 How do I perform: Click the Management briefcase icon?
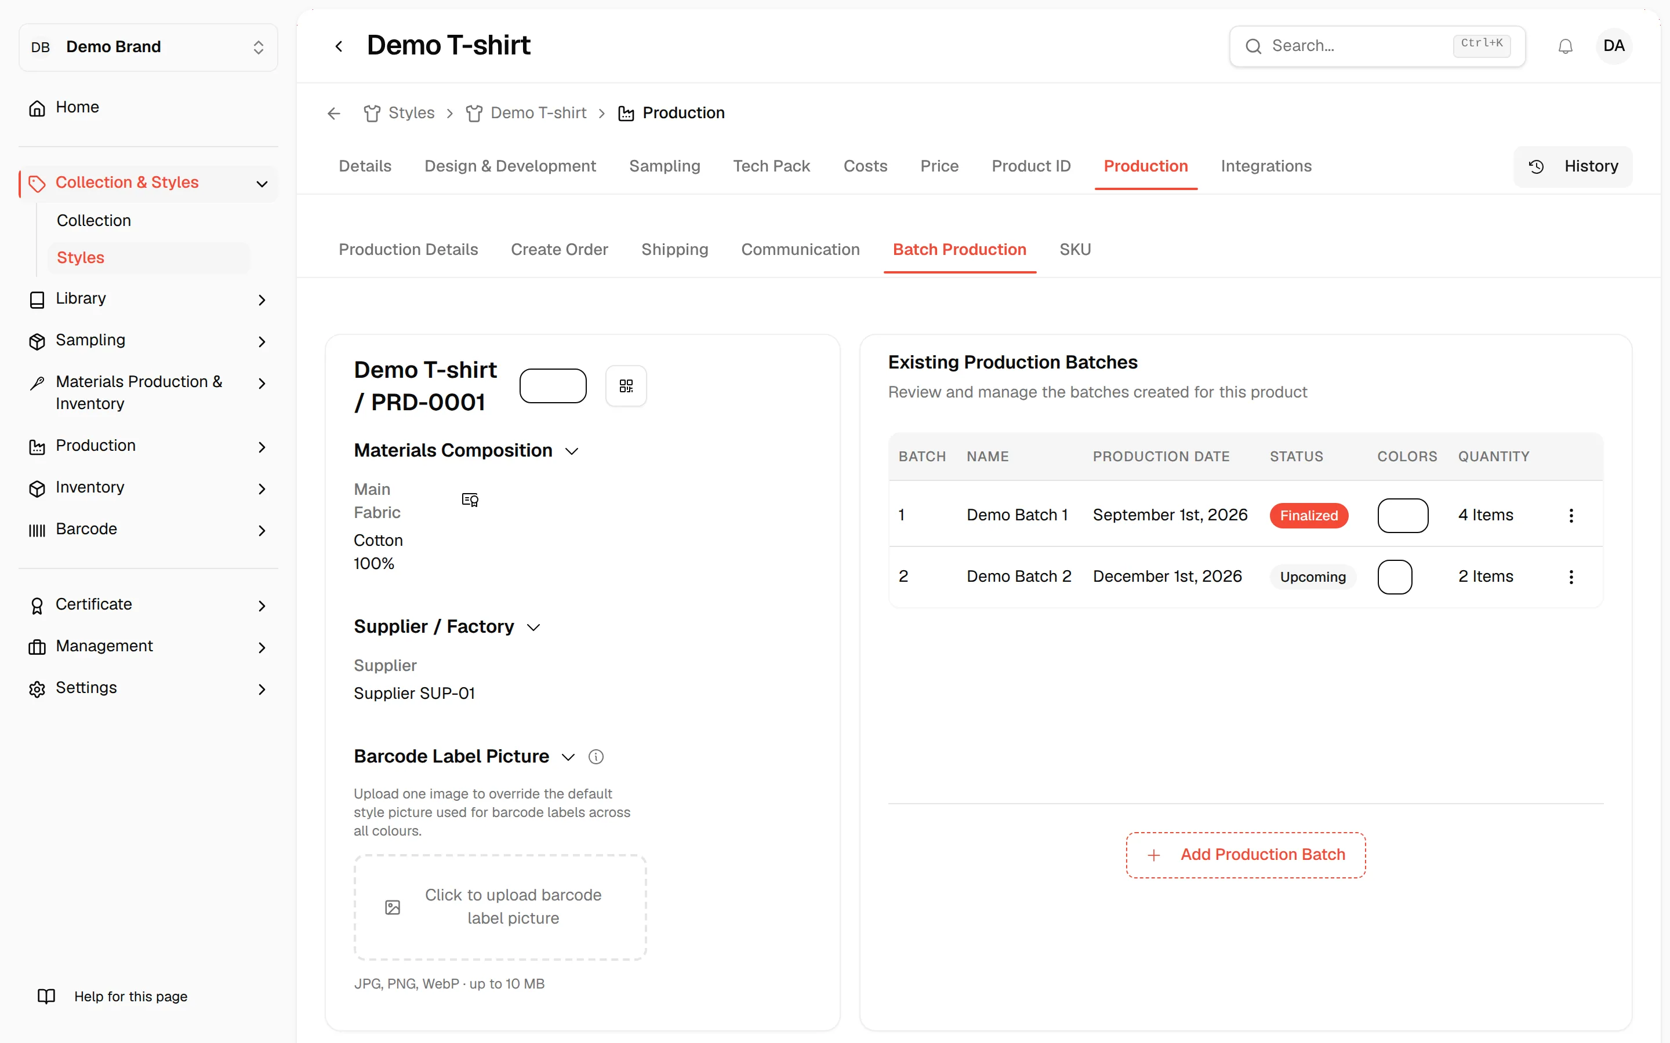(x=37, y=647)
